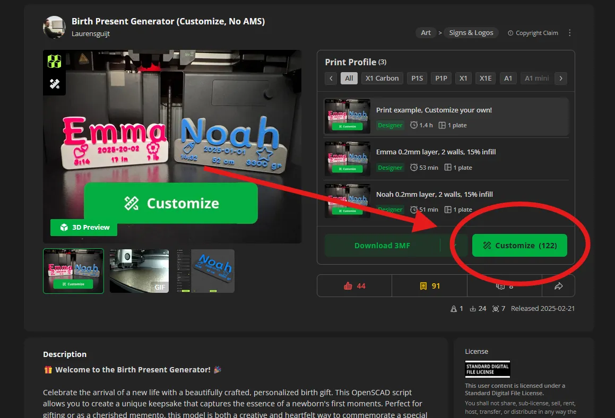Click the Copyright Claim link
Image resolution: width=615 pixels, height=418 pixels.
533,33
